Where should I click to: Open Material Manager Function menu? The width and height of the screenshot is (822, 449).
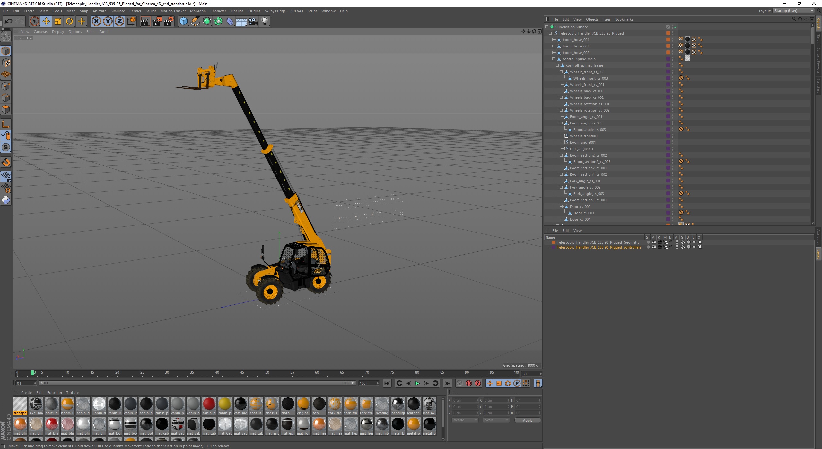[x=54, y=393]
